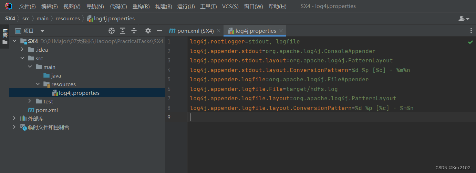
Task: Click the IntelliJ IDEA logo icon
Action: [x=8, y=6]
